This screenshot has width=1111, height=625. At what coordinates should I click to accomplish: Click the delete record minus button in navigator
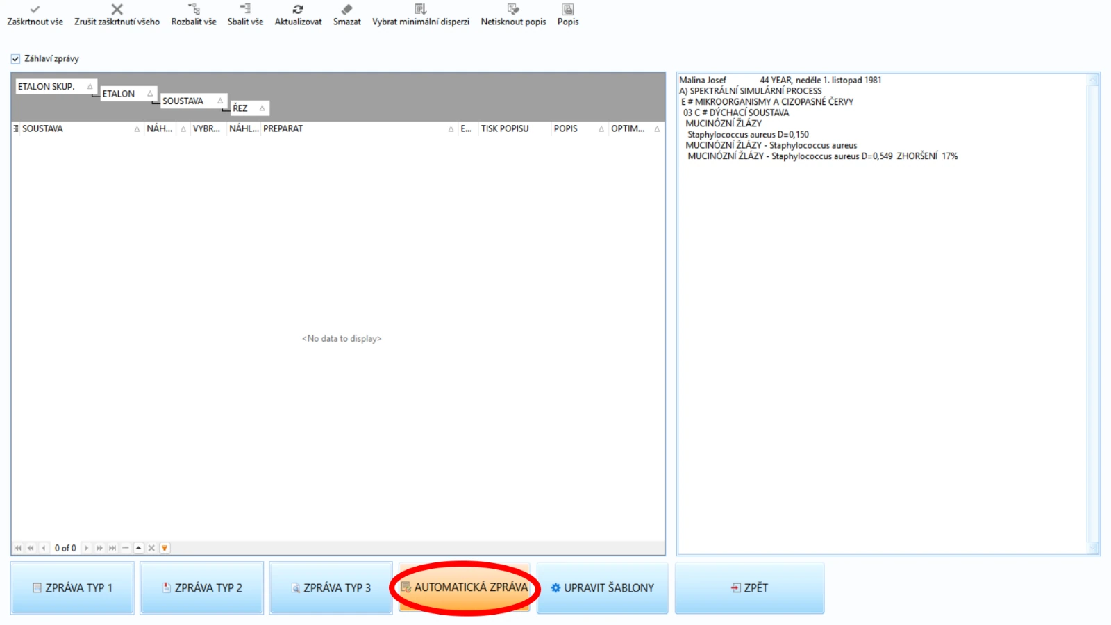point(126,548)
